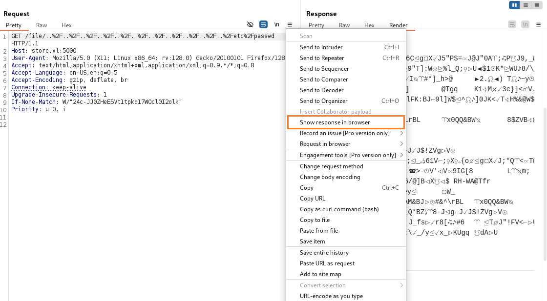Image resolution: width=547 pixels, height=301 pixels.
Task: Switch to top-bottom stacked layout view
Action: click(526, 5)
